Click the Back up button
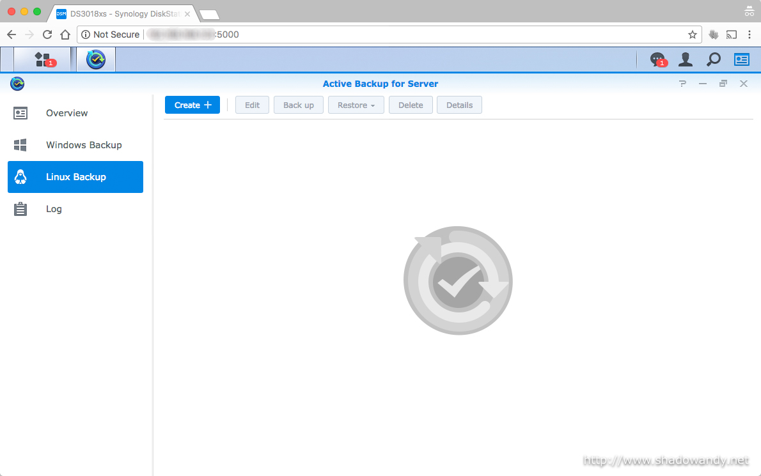 [299, 105]
